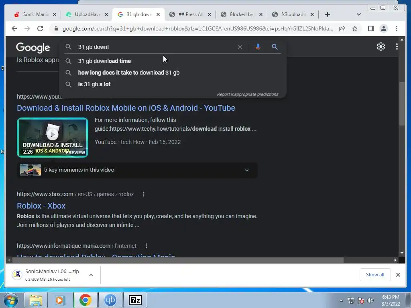Click the lock icon in address bar
The width and height of the screenshot is (411, 308).
click(56, 28)
